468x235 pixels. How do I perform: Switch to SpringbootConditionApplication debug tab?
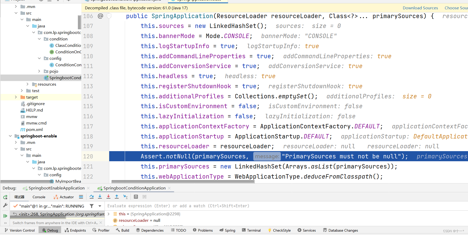(x=134, y=188)
